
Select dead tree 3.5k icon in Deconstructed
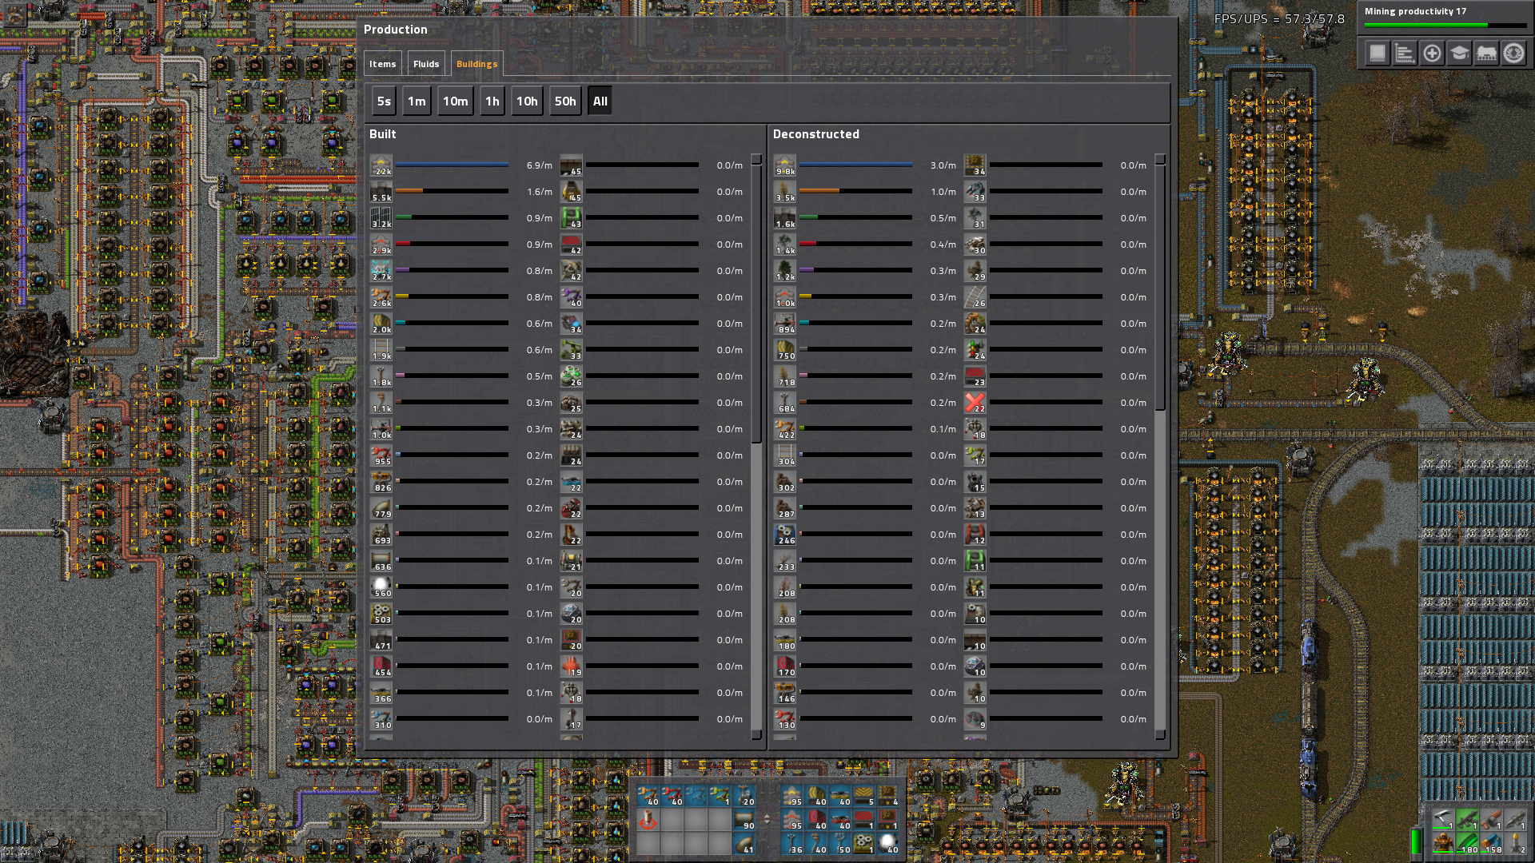(x=785, y=192)
